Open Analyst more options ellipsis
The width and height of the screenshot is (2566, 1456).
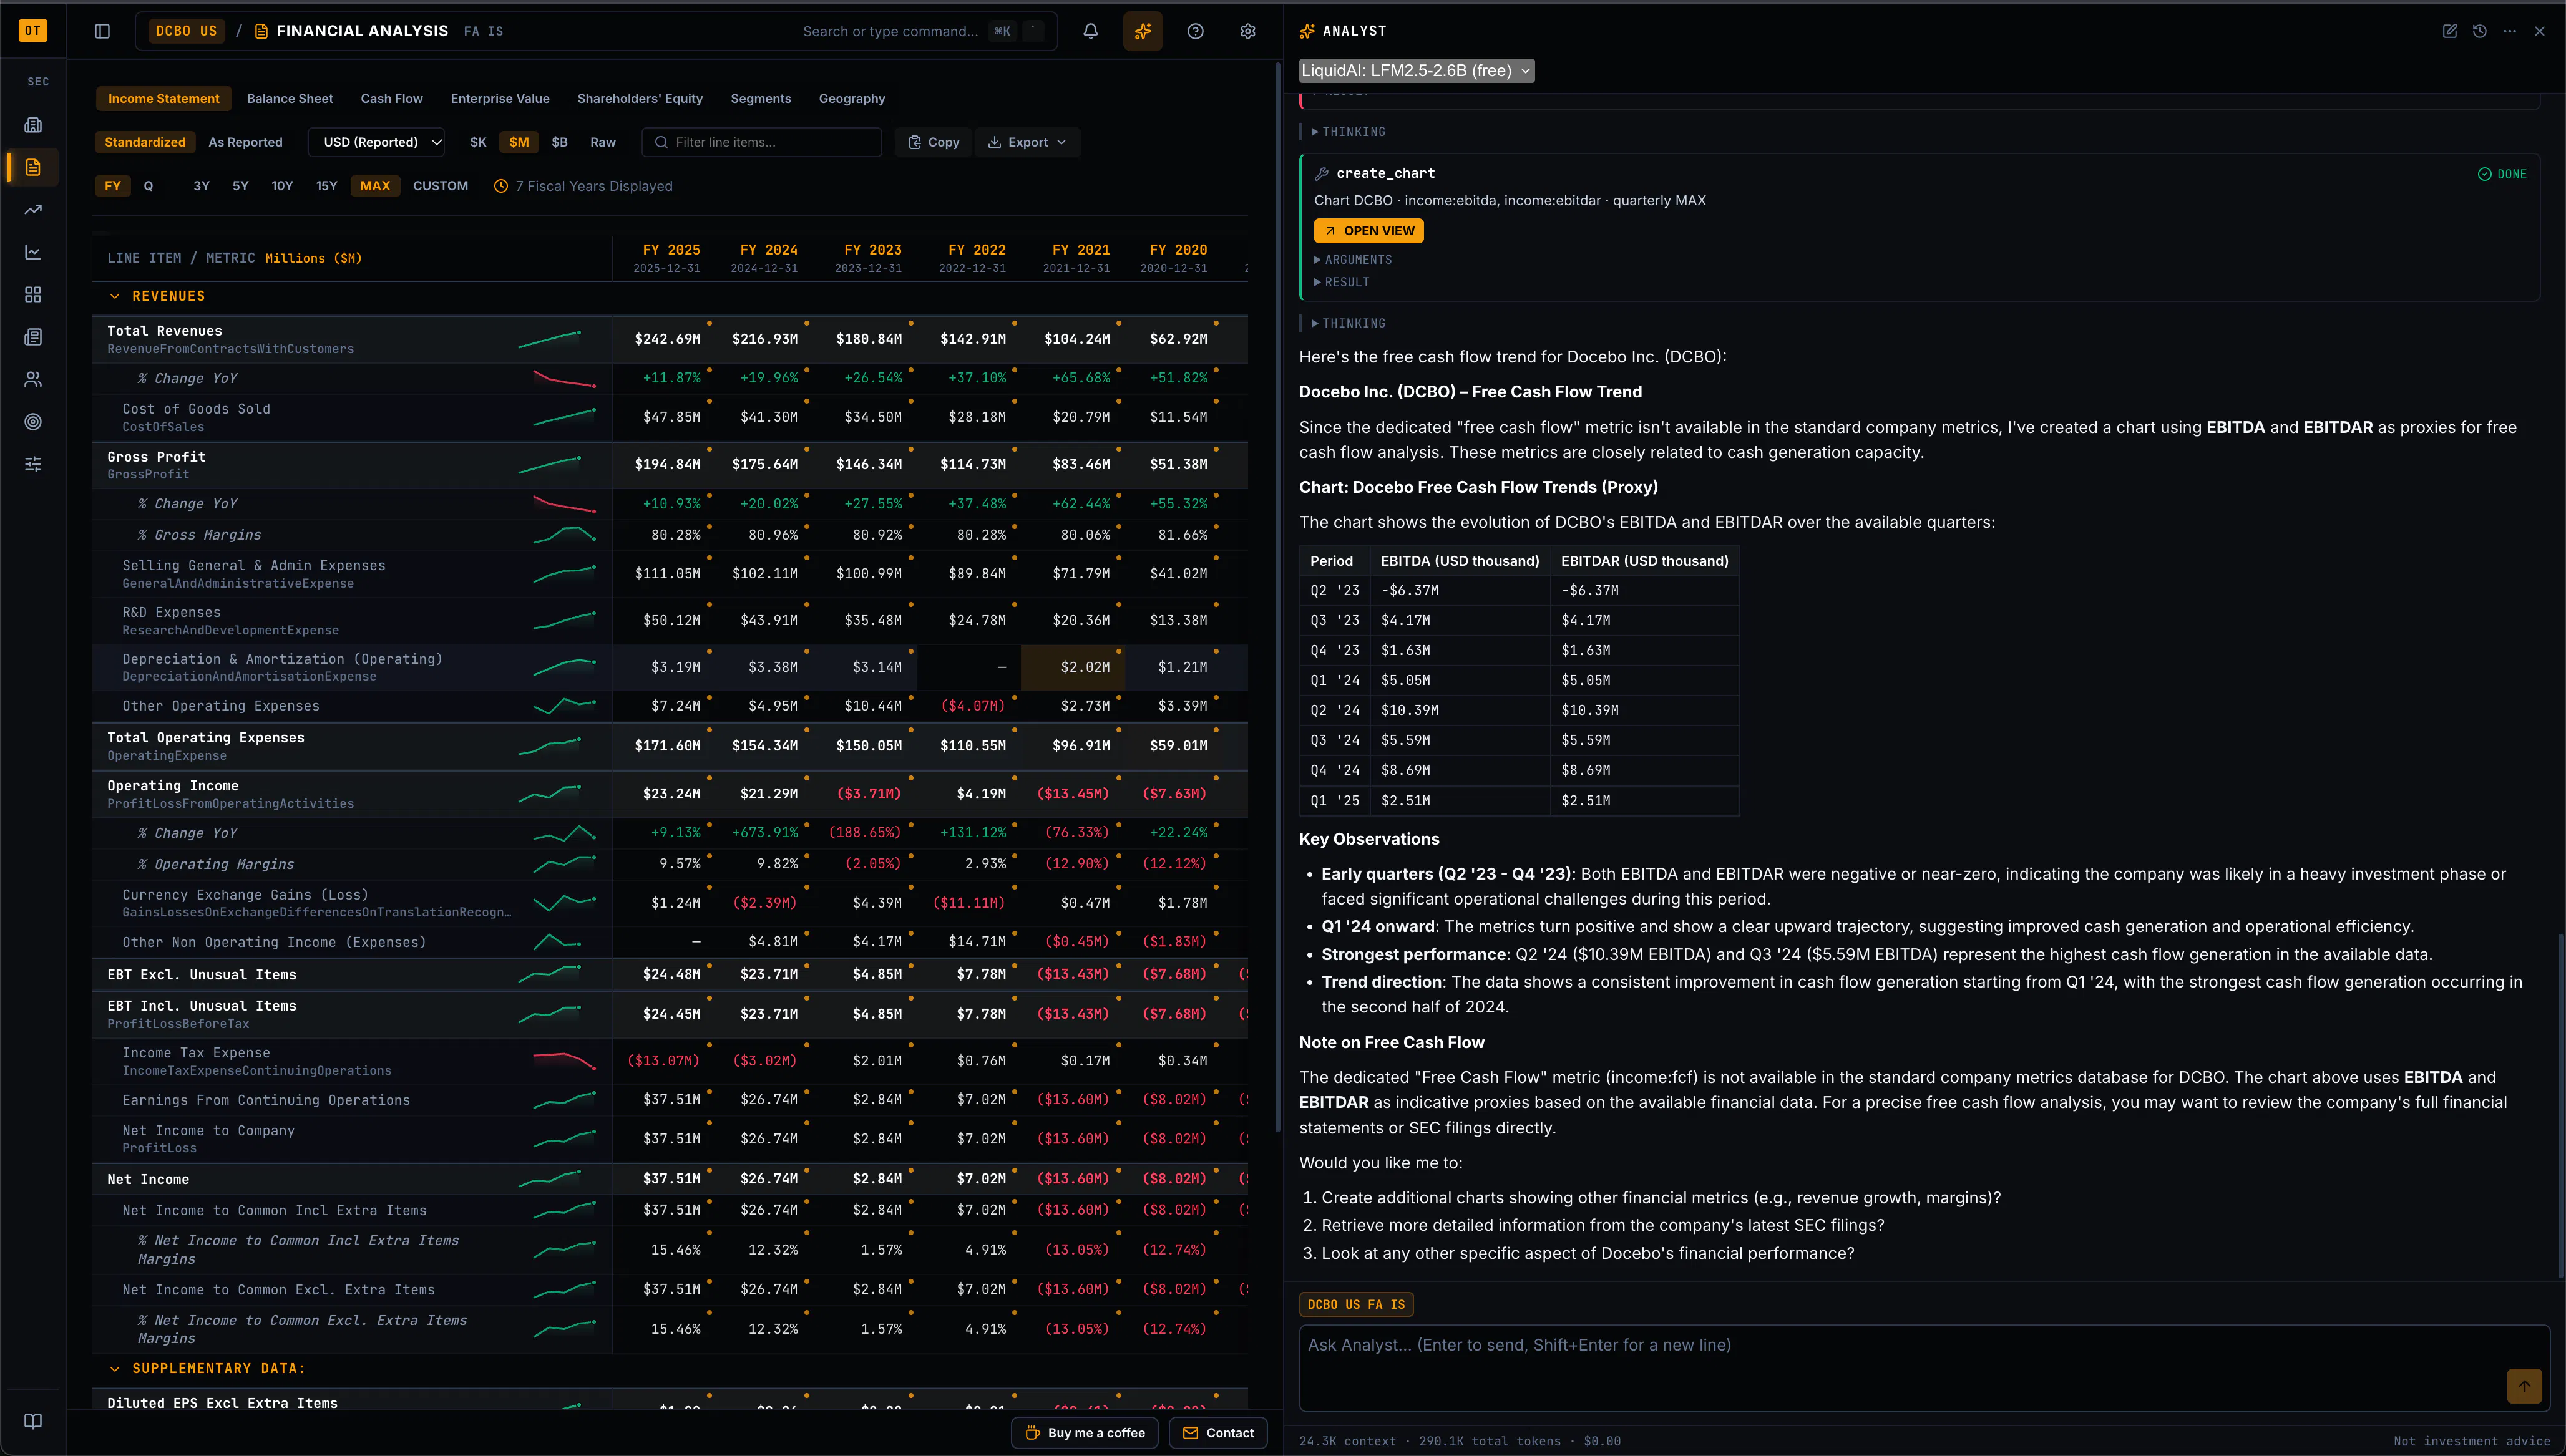[2510, 31]
